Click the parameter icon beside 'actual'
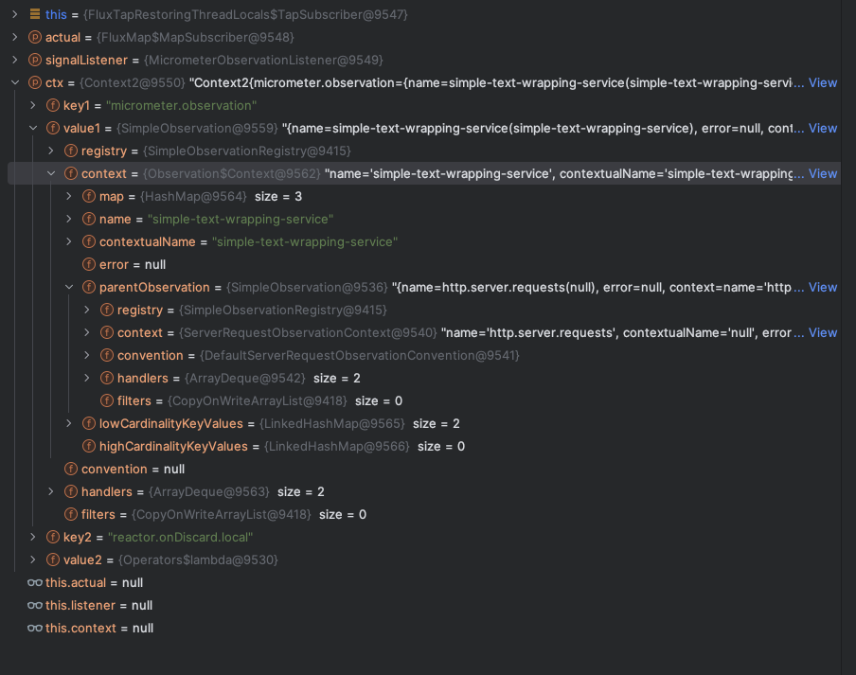This screenshot has width=856, height=675. [x=35, y=37]
